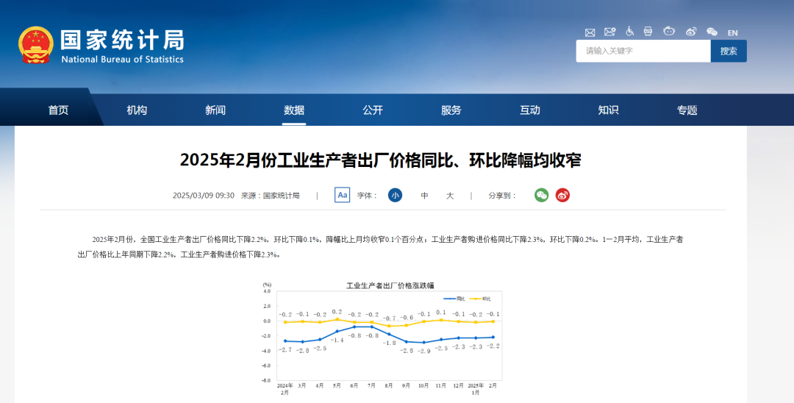Image resolution: width=794 pixels, height=403 pixels.
Task: Open the mail settings envelope-gear icon
Action: click(609, 32)
